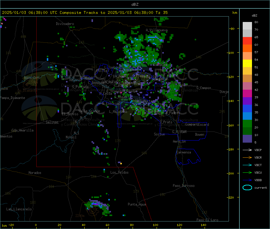Screen dimensions: 270x229
Task: Click the G_Campos map label
Action: tap(204, 88)
